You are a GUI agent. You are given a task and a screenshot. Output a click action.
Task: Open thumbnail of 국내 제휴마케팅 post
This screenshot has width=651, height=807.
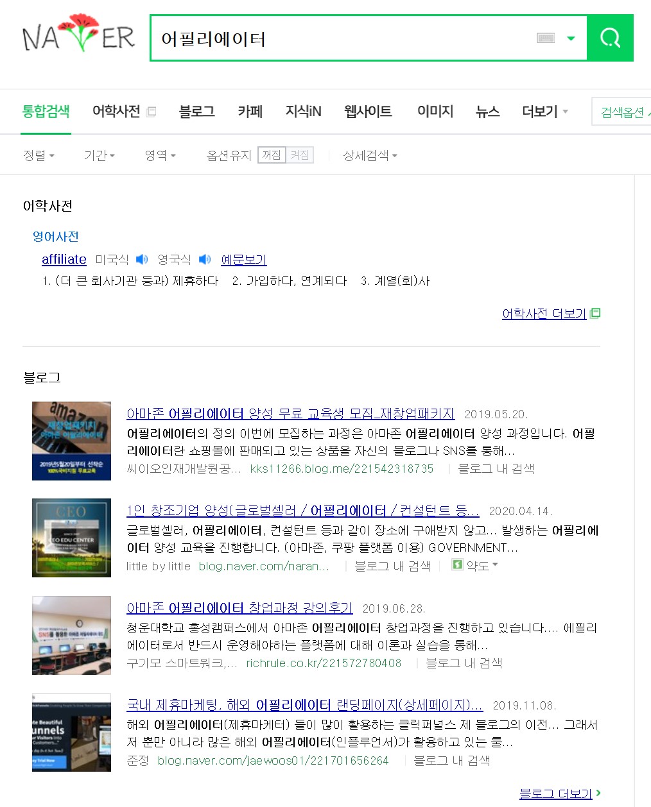pyautogui.click(x=71, y=732)
